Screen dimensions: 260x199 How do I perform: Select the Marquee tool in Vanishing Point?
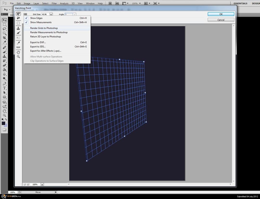coord(18,23)
